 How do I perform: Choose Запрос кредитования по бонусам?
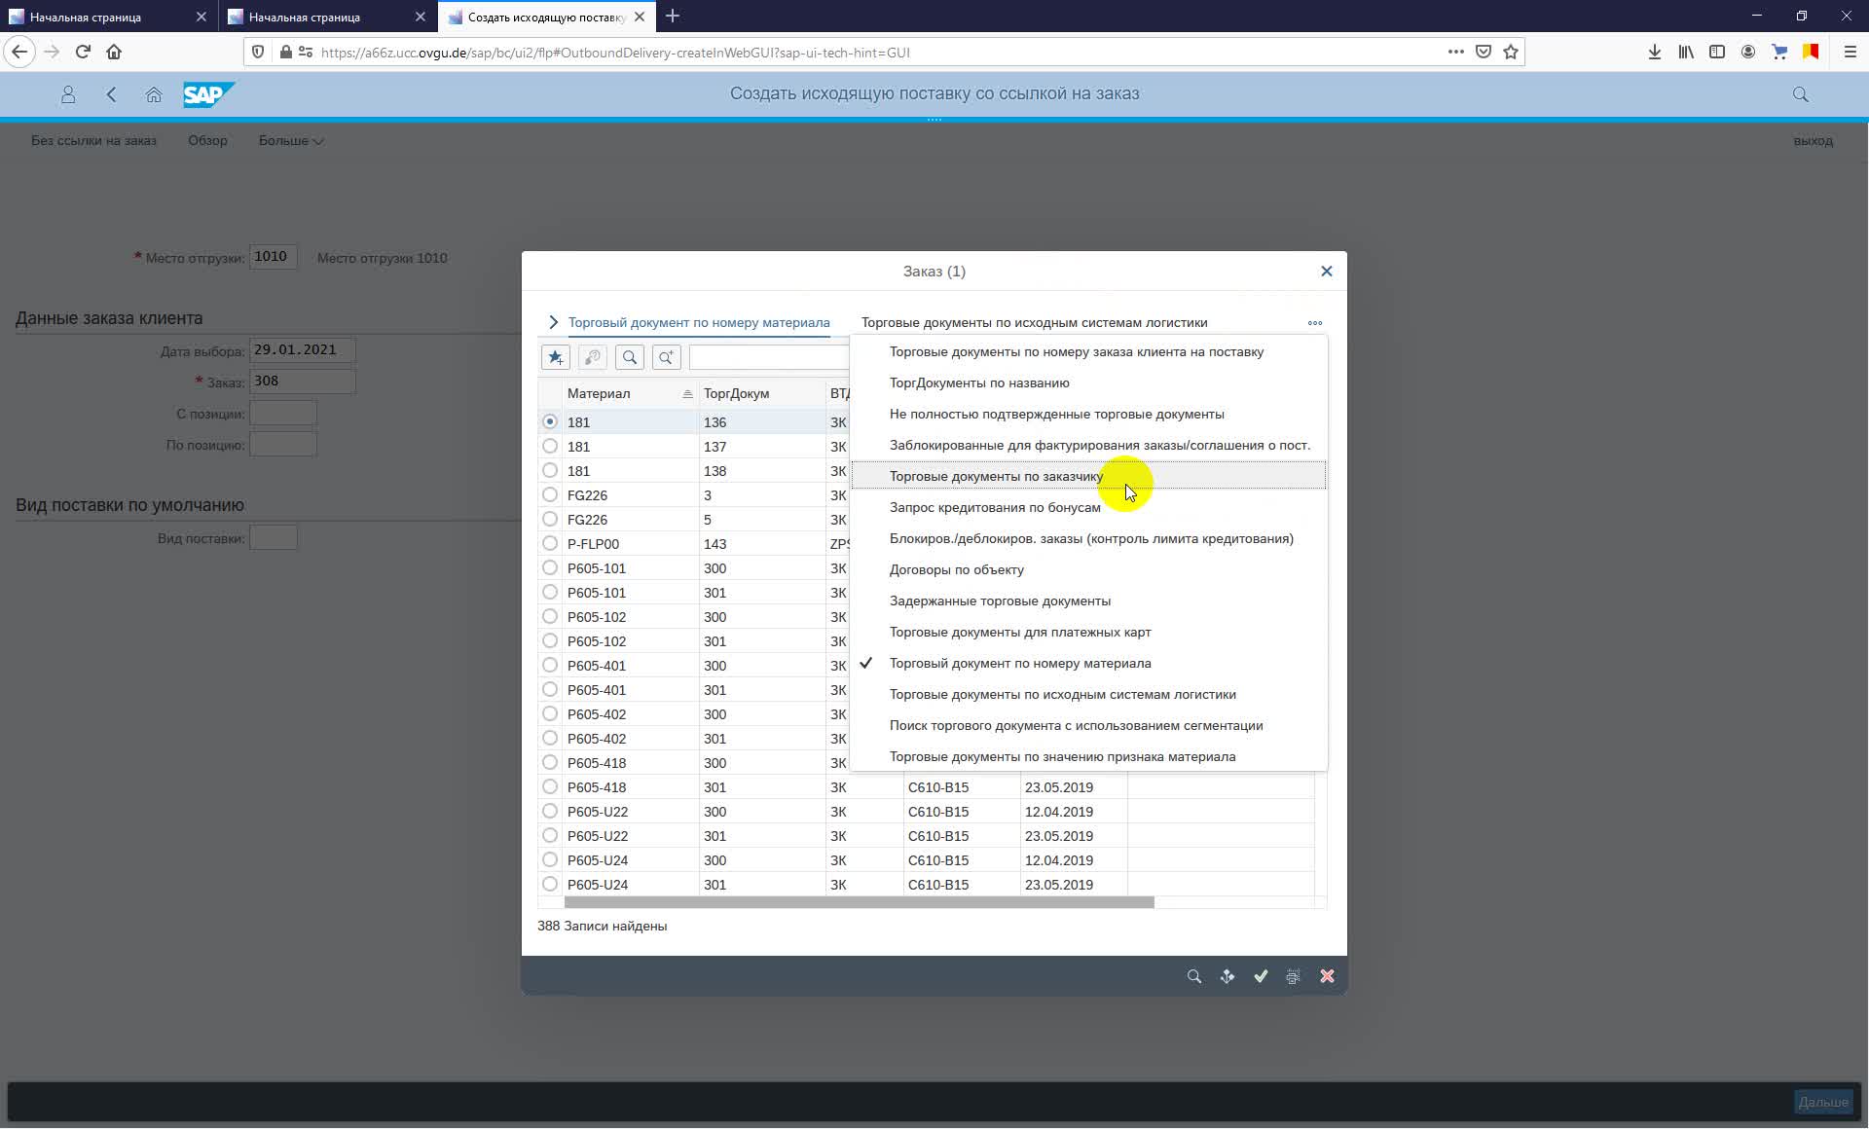tap(1088, 507)
